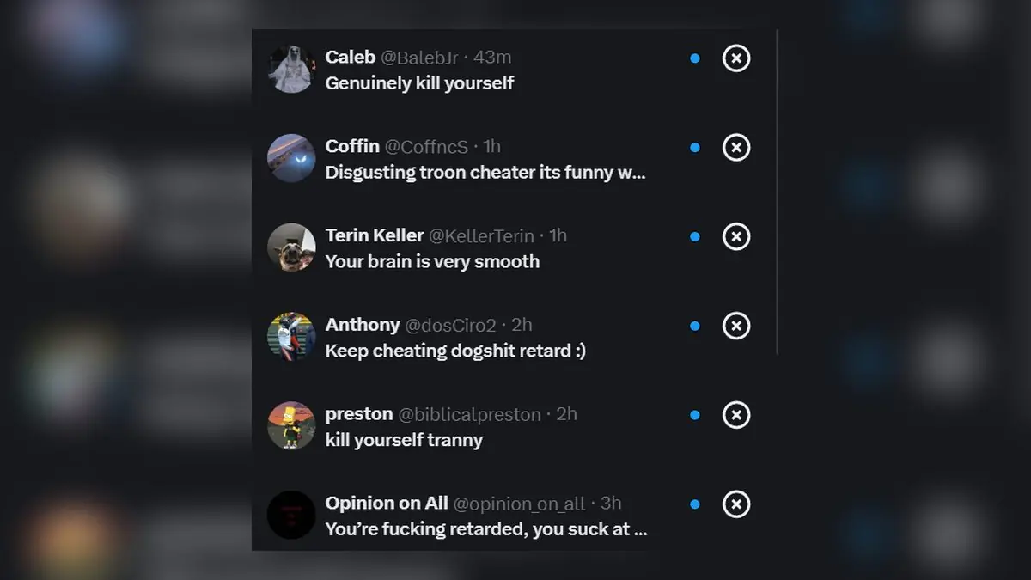Open the @opinion_on_all handle

(519, 504)
